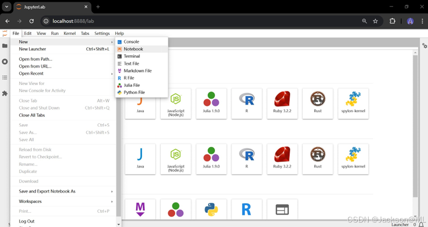
Task: Open the Kernel menu
Action: click(70, 33)
